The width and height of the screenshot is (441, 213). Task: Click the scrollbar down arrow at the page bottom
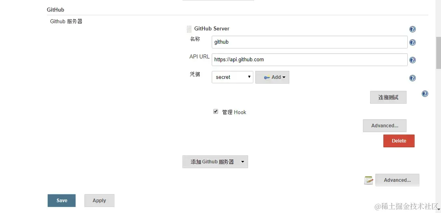point(439,210)
